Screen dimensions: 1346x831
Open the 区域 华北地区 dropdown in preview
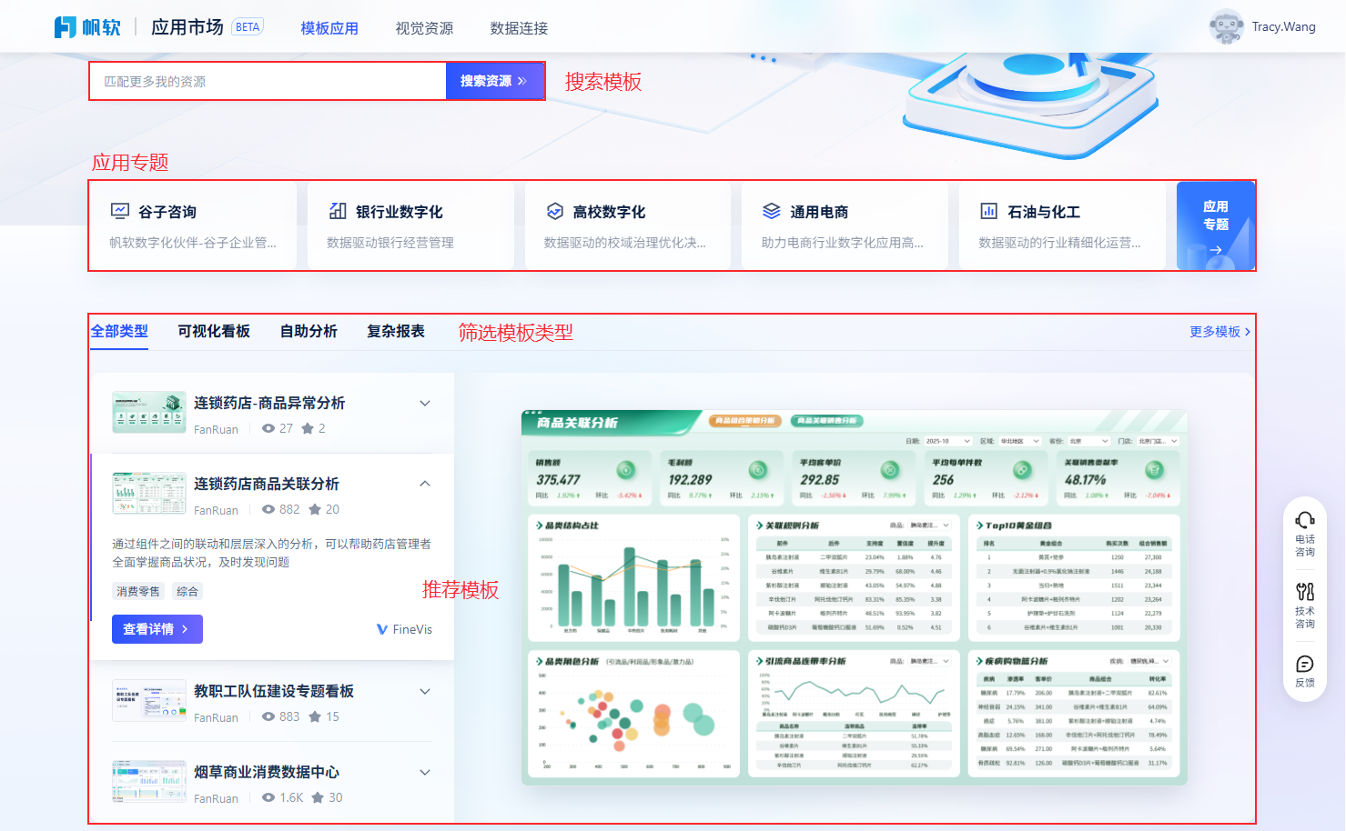coord(1021,441)
